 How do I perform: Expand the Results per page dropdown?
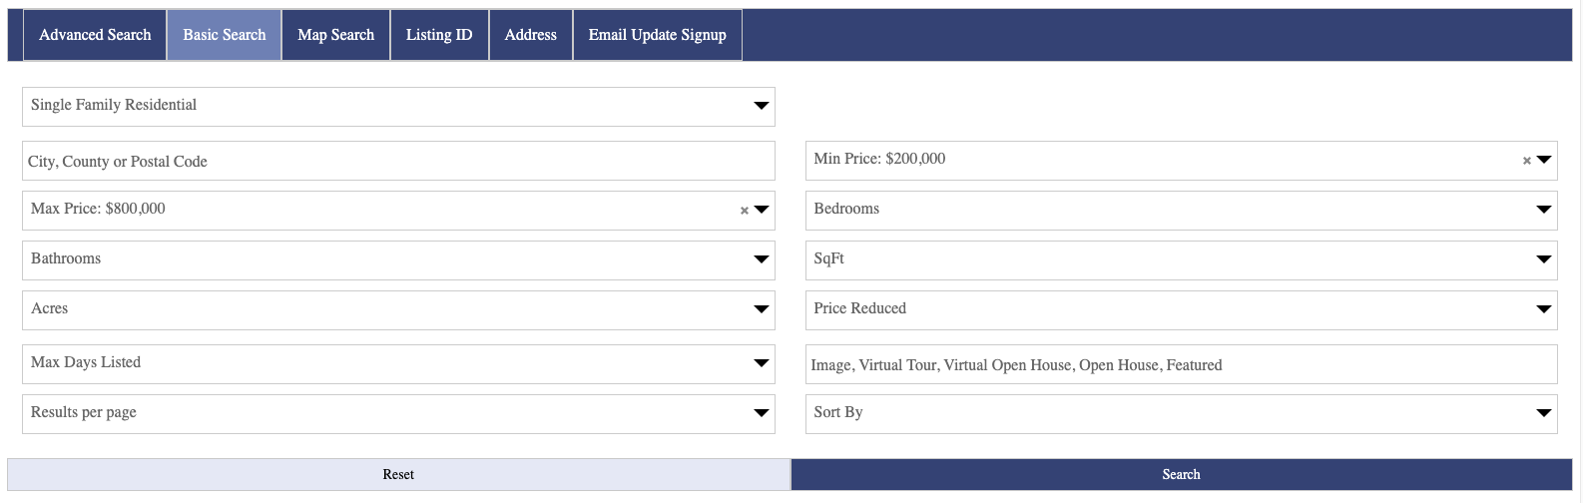point(398,414)
